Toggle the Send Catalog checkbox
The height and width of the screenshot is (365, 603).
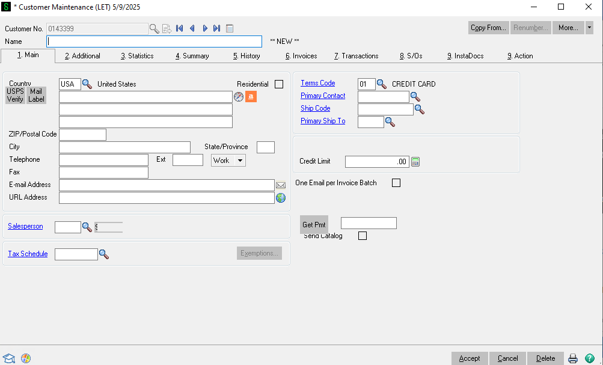pyautogui.click(x=362, y=236)
